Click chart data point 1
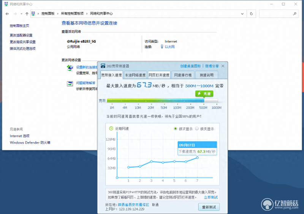This screenshot has height=214, width=304. pyautogui.click(x=128, y=167)
